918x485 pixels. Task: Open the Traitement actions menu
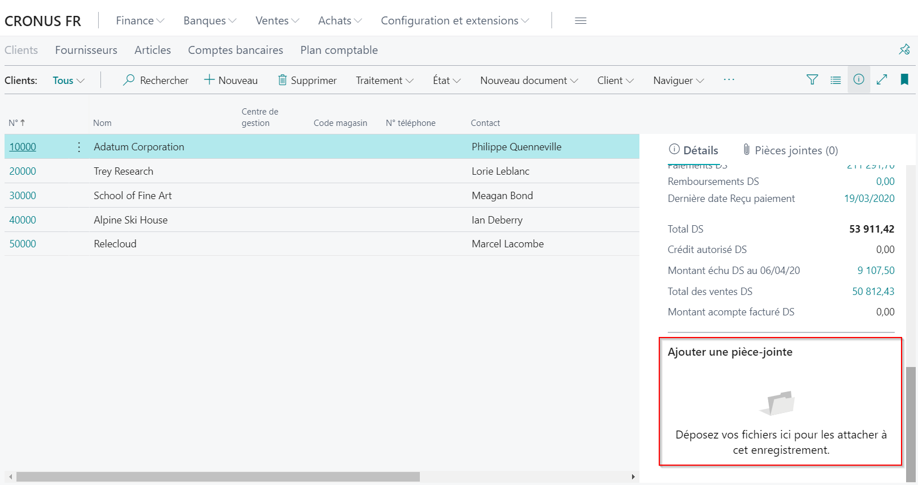tap(385, 81)
